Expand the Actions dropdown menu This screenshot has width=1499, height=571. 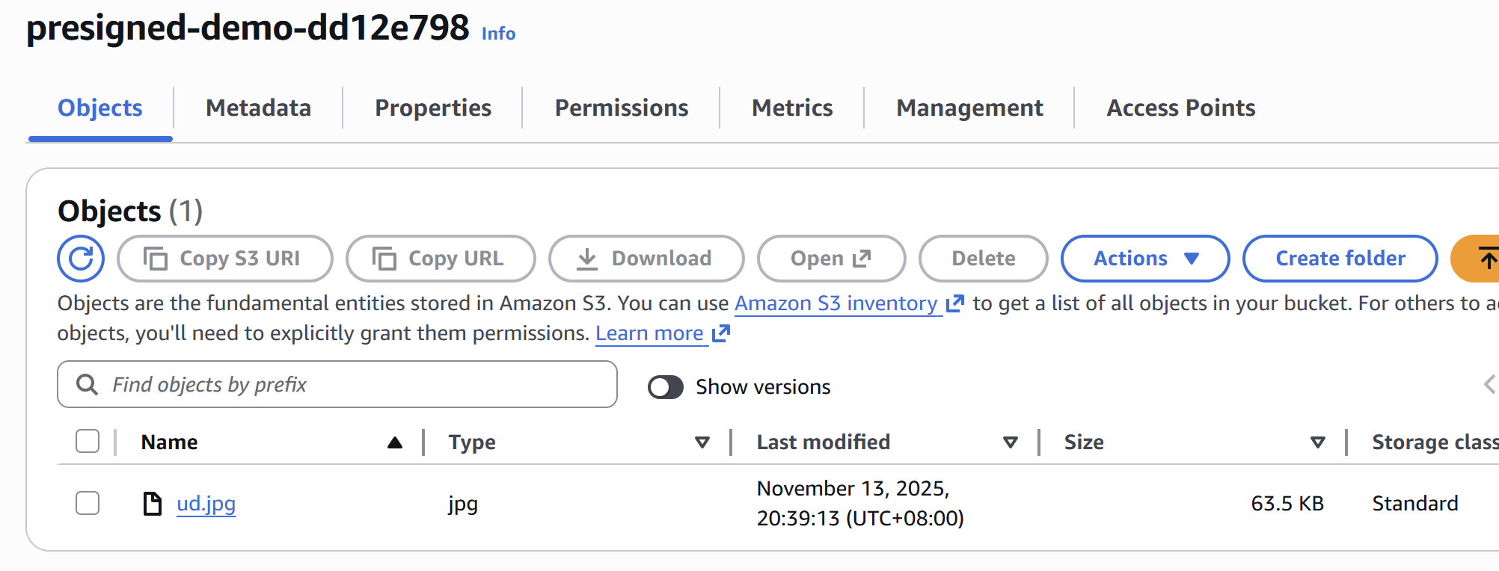click(x=1144, y=259)
